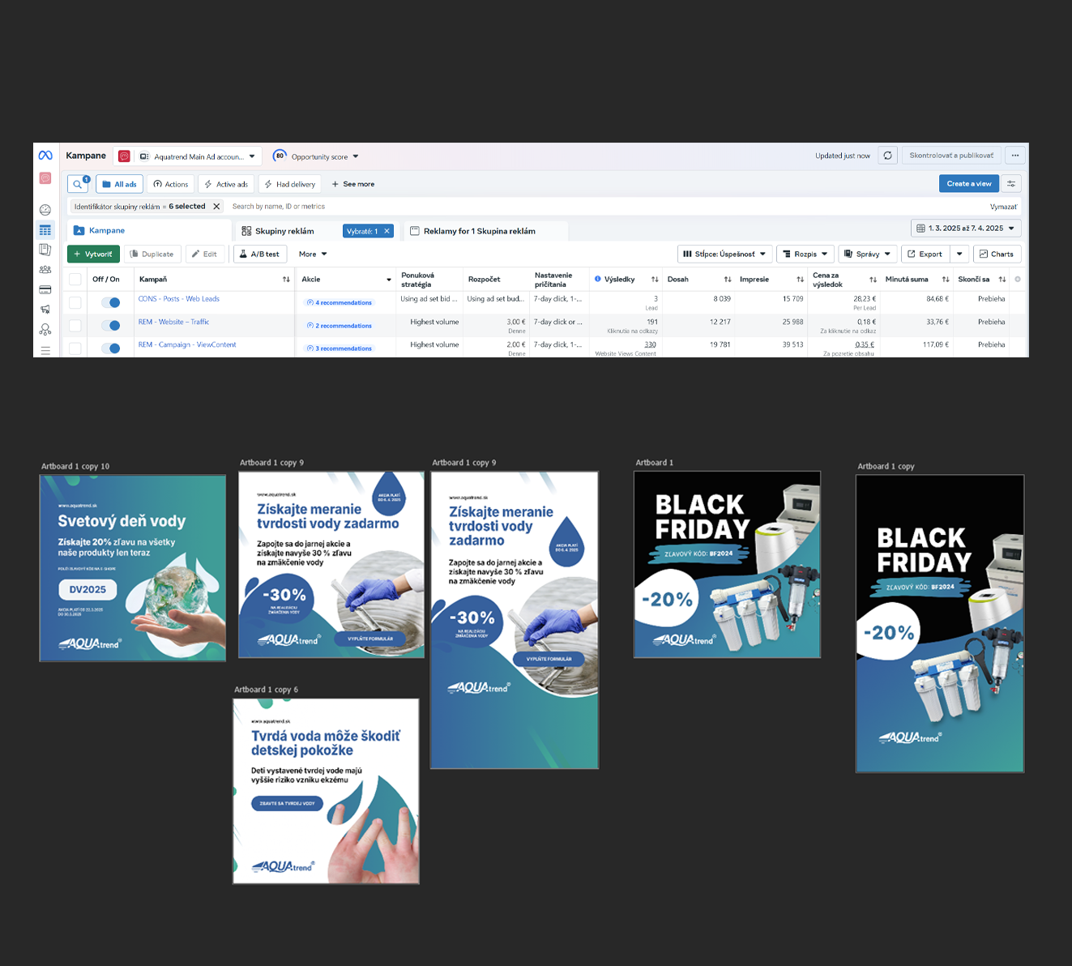Click the Výsledky info icon
The width and height of the screenshot is (1072, 966).
[598, 279]
